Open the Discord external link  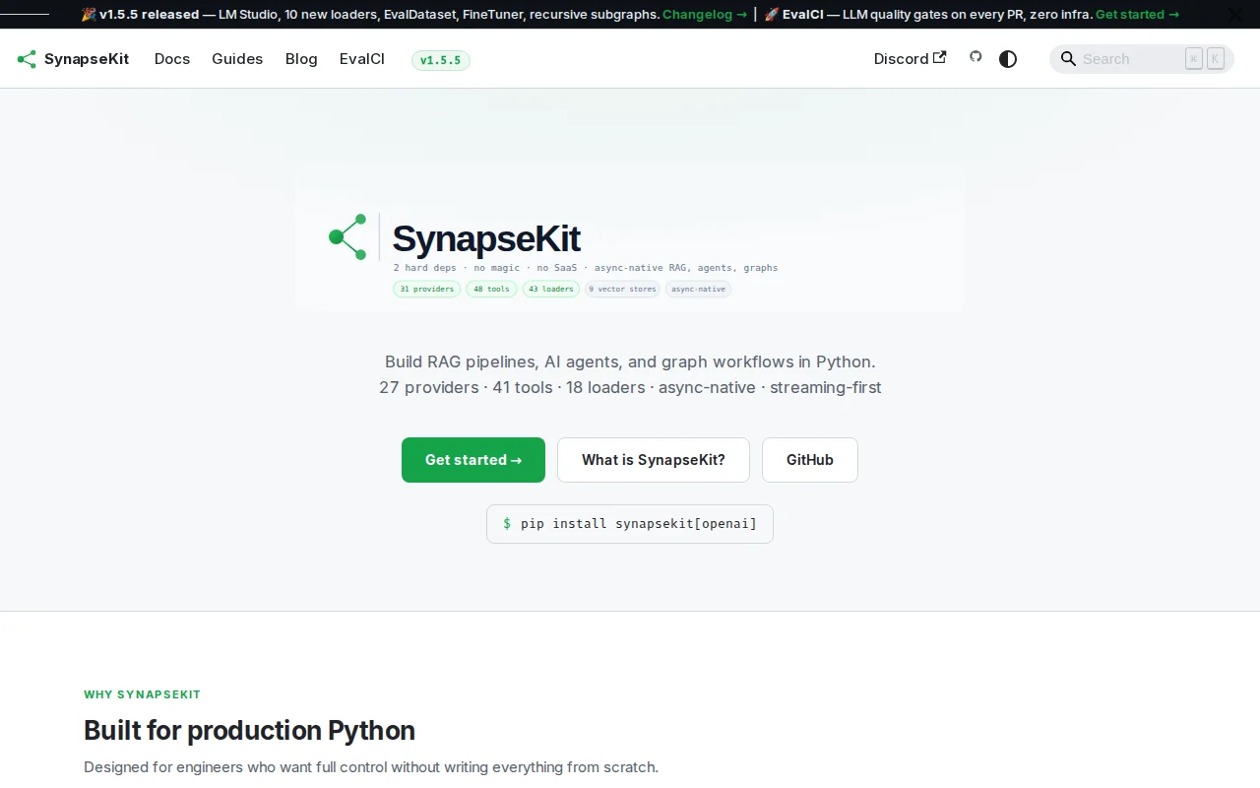point(911,59)
